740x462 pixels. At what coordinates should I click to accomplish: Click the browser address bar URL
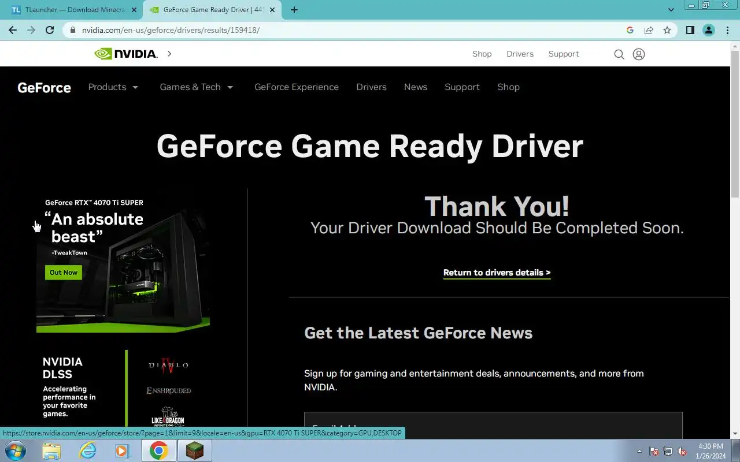tap(171, 30)
